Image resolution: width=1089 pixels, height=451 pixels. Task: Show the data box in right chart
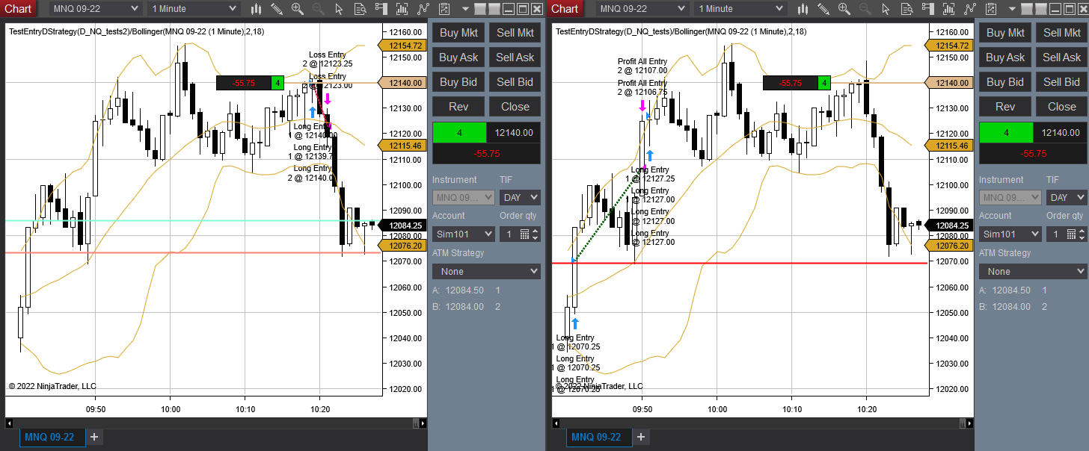pos(907,9)
